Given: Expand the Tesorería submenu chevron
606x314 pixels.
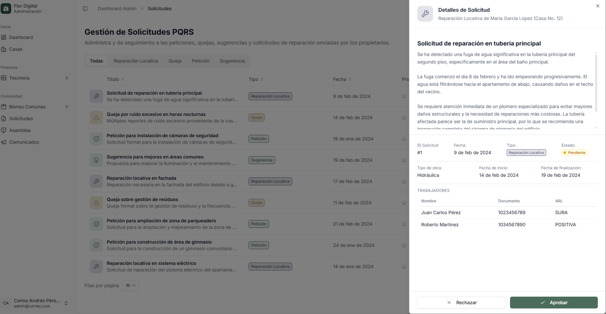Looking at the screenshot, I should (x=67, y=78).
